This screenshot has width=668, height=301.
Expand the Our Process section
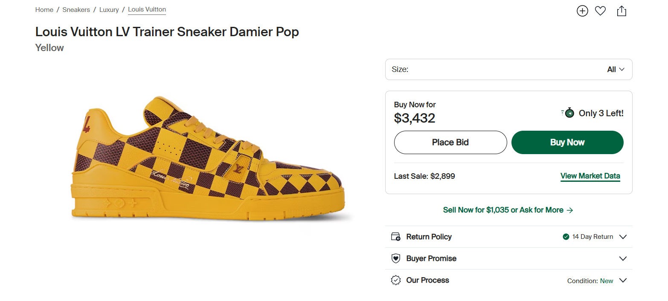coord(623,281)
